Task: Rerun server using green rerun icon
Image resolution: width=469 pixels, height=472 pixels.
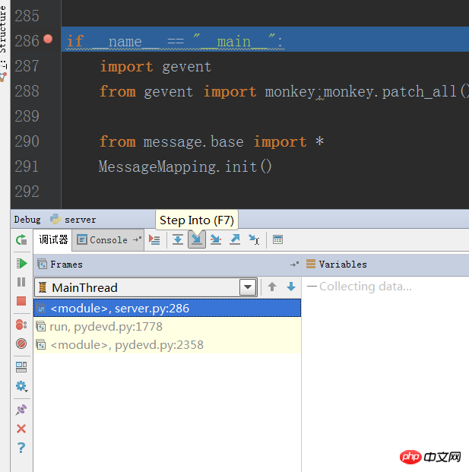Action: point(21,240)
